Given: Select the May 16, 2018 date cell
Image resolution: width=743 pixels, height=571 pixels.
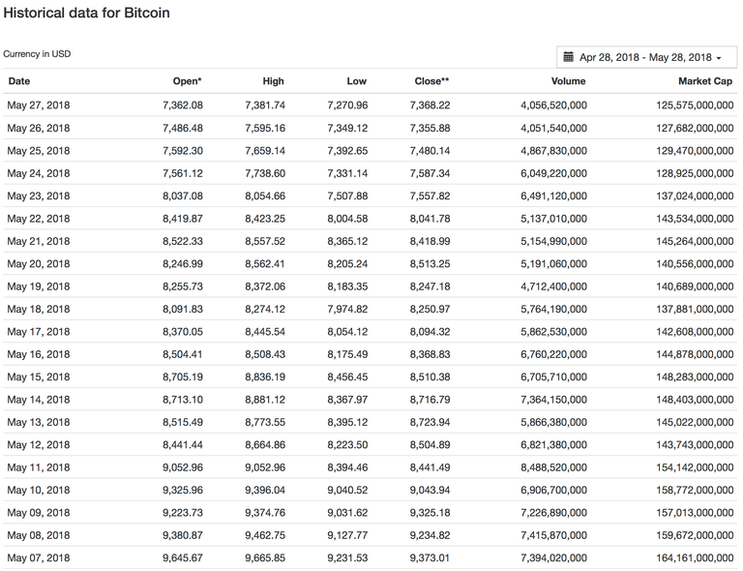Looking at the screenshot, I should (x=39, y=354).
